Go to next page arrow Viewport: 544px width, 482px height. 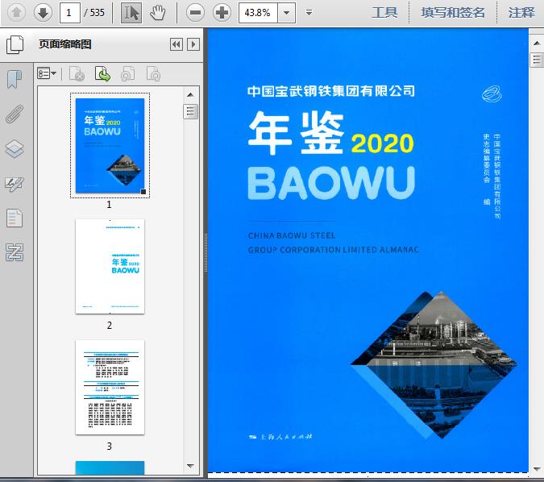tap(43, 13)
